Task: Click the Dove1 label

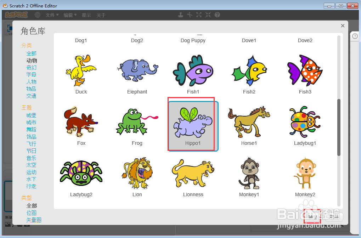Action: pyautogui.click(x=249, y=40)
